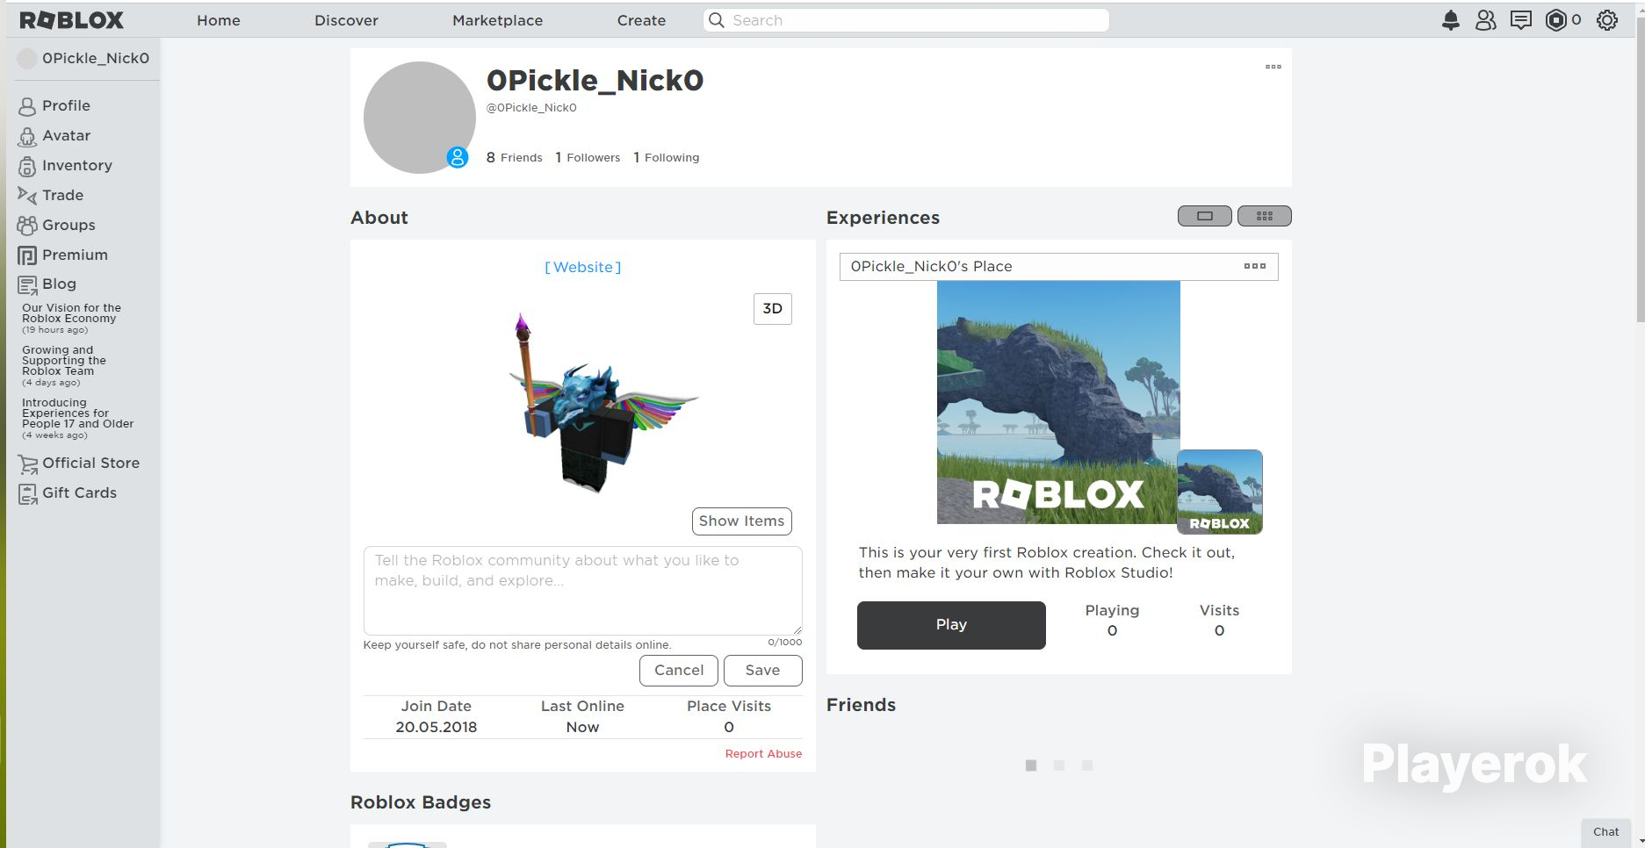The height and width of the screenshot is (848, 1645).
Task: Click the Roblox Badges heading
Action: 421,802
